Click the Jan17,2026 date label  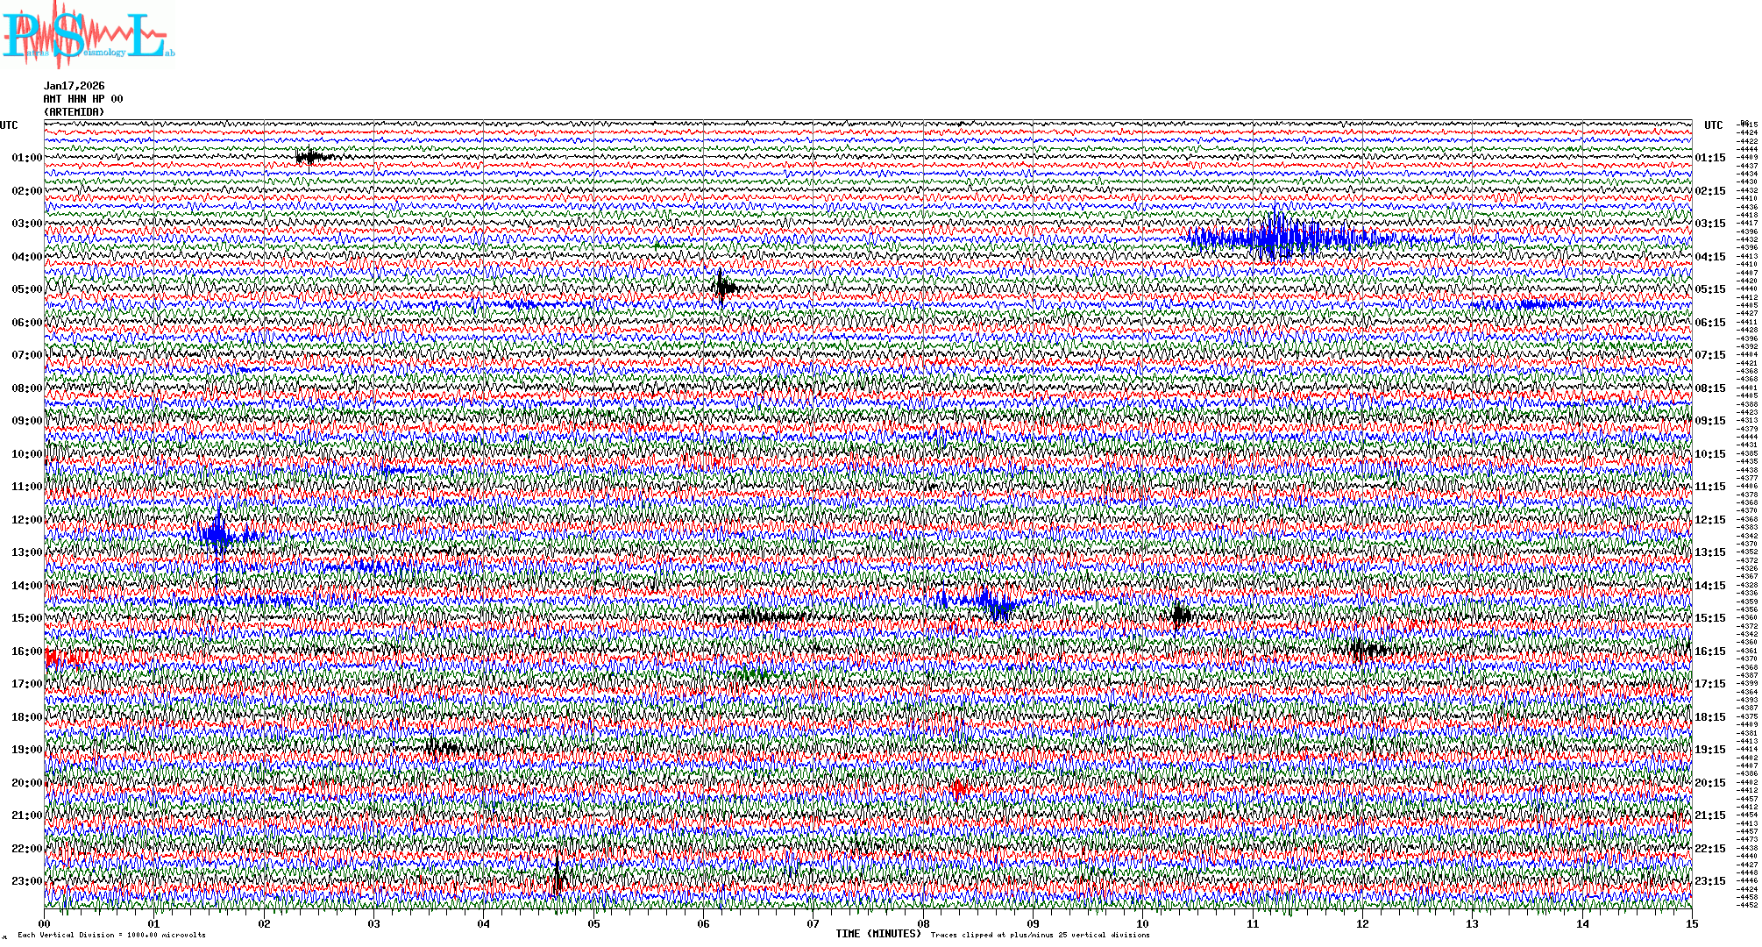(x=74, y=86)
